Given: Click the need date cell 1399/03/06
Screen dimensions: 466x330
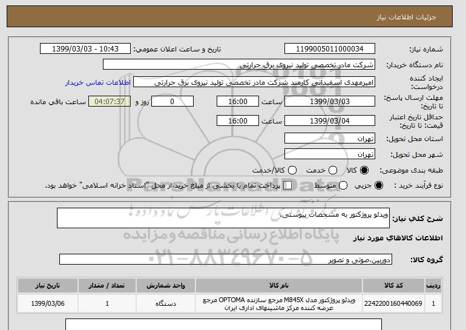Looking at the screenshot, I should [48, 303].
